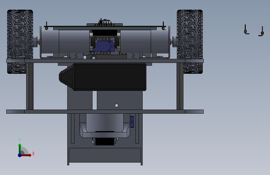
Task: Select the small blue part beside the bottom motor
Action: pyautogui.click(x=132, y=122)
